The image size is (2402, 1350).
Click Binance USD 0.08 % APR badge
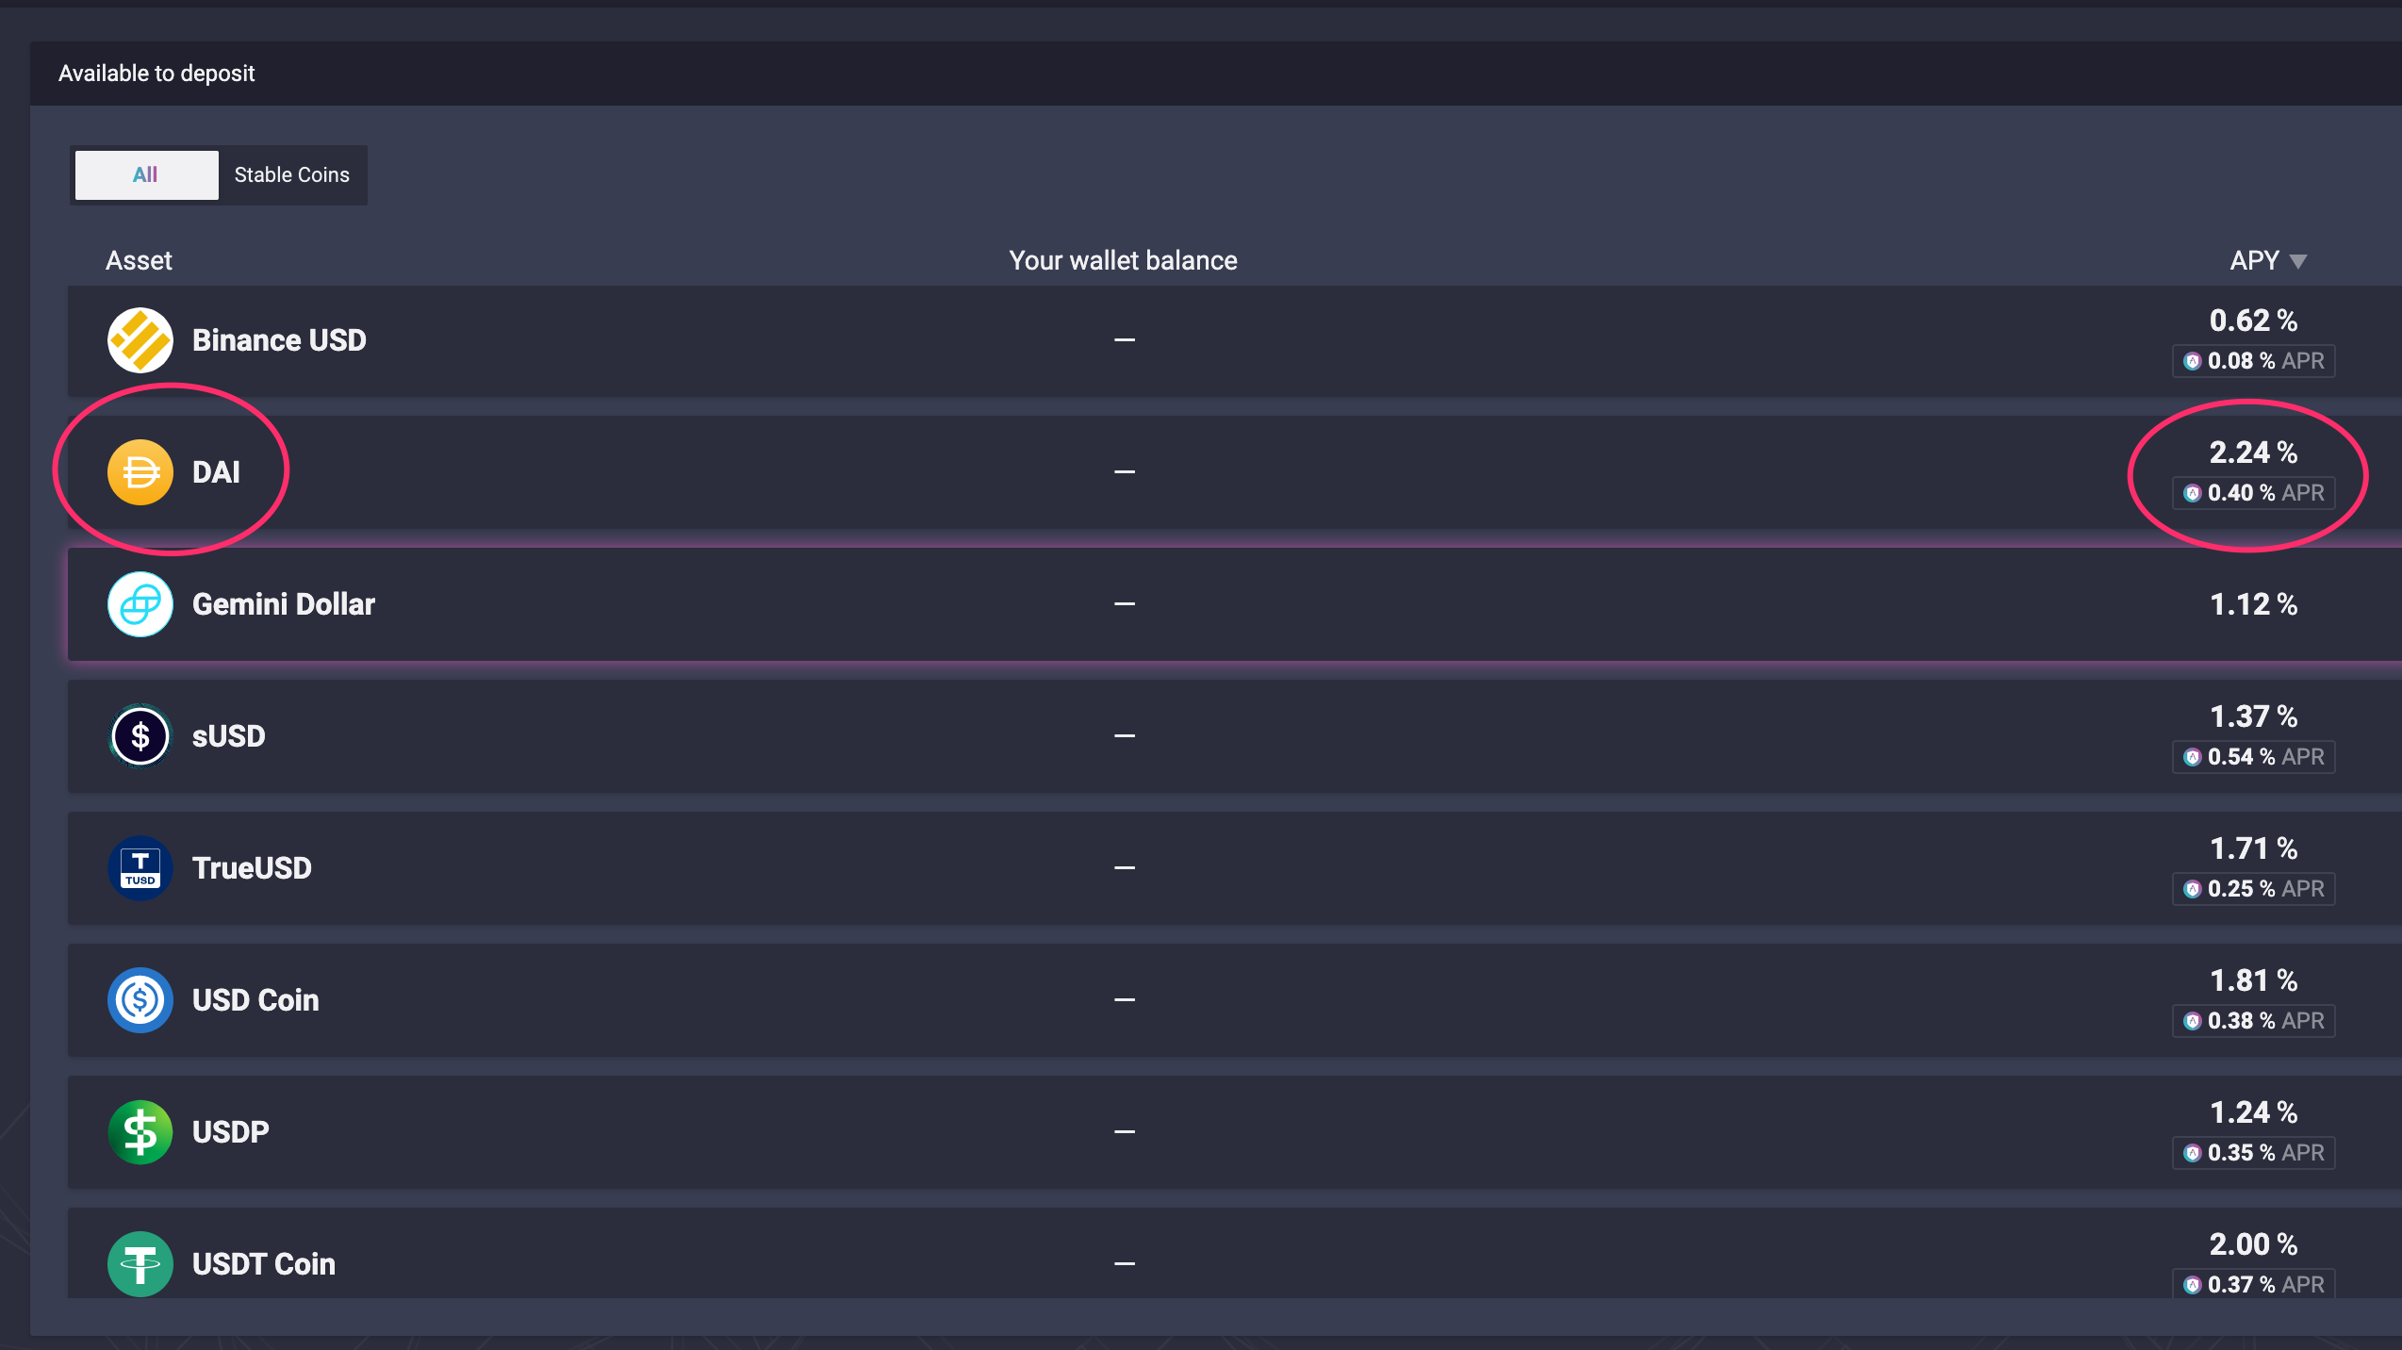coord(2253,361)
